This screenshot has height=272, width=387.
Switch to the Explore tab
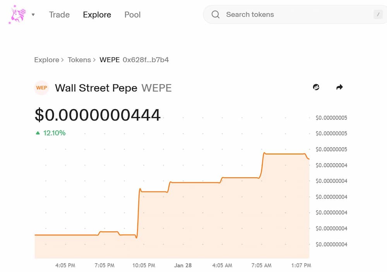[x=97, y=15]
